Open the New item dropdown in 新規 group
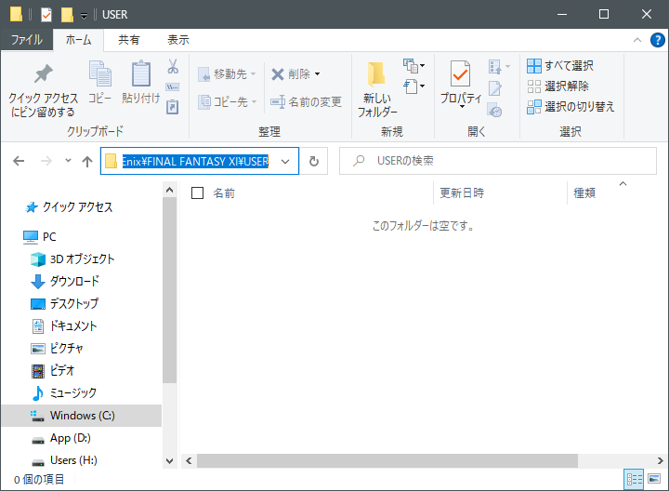 pyautogui.click(x=413, y=66)
